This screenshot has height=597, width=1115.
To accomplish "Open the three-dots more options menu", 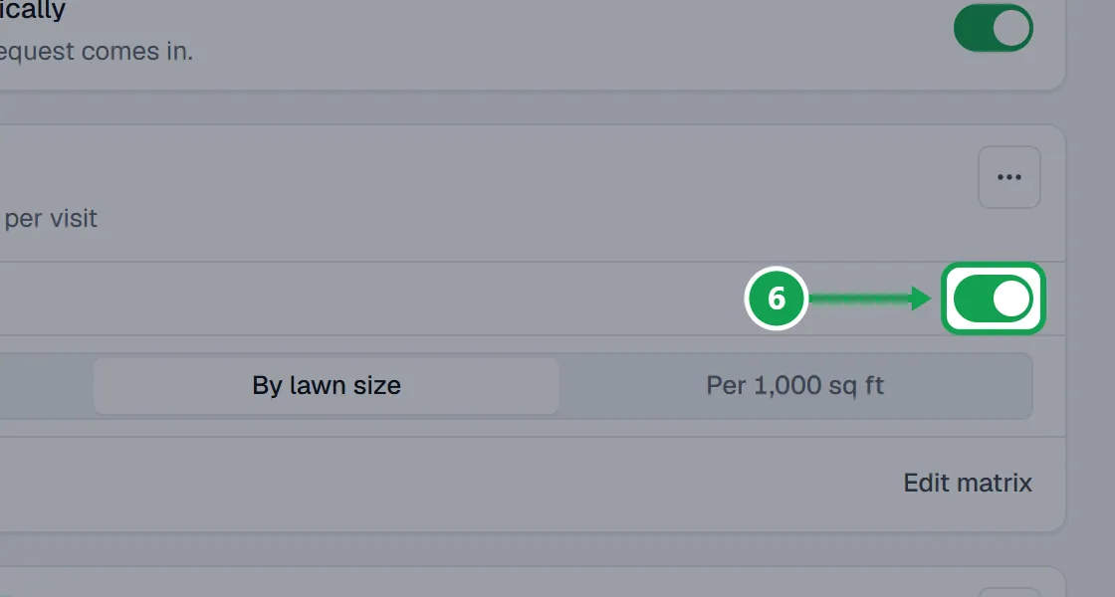I will click(x=1009, y=178).
